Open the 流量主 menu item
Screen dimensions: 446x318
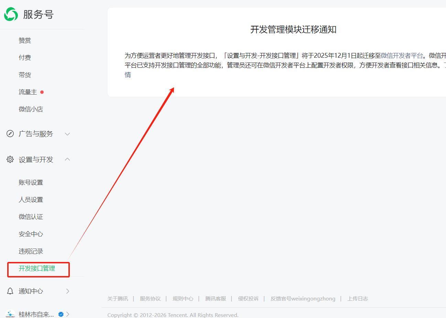[x=28, y=92]
